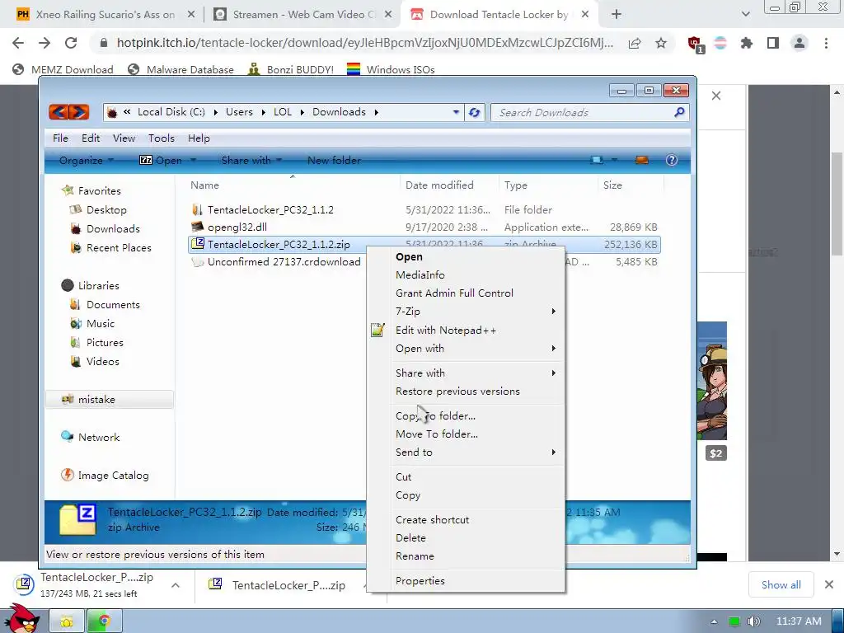Bookmark this page with star icon
The image size is (844, 633).
point(661,43)
